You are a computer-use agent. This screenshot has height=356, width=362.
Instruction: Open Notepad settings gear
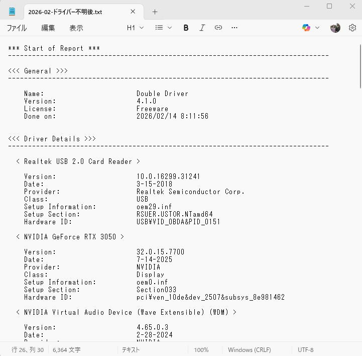[x=352, y=28]
